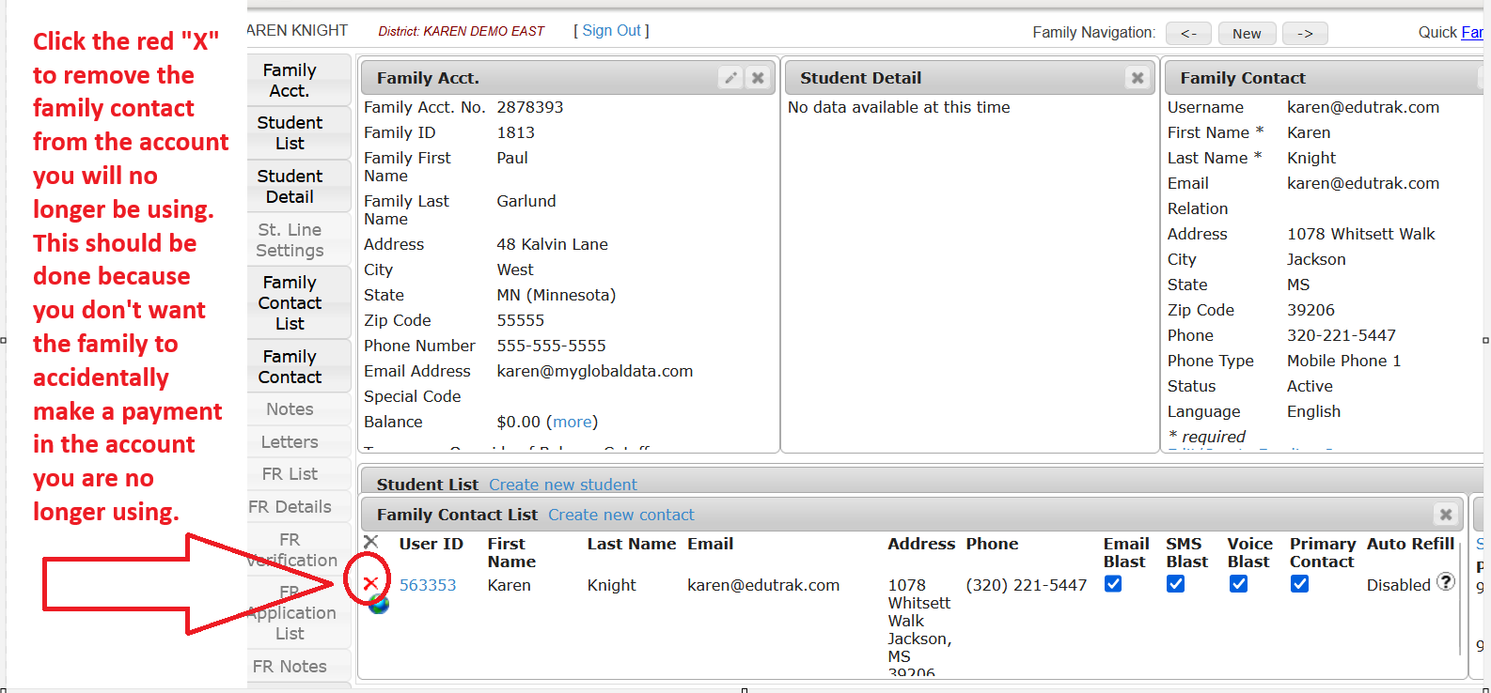Click the Auto Refill help question mark icon
Viewport: 1491px width, 693px height.
(1446, 582)
